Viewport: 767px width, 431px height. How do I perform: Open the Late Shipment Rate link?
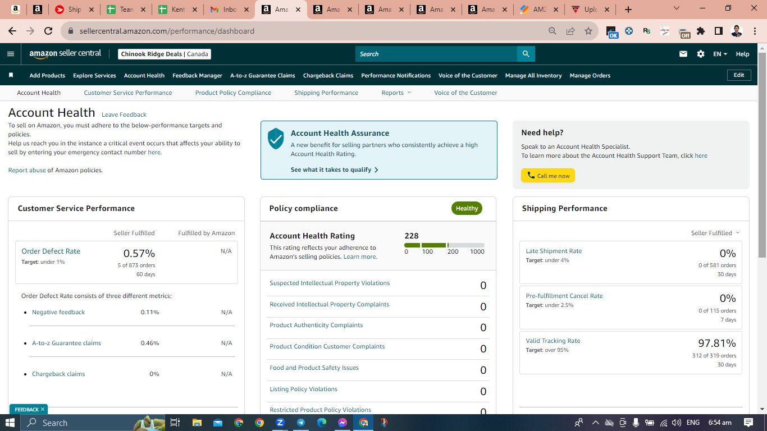point(554,251)
